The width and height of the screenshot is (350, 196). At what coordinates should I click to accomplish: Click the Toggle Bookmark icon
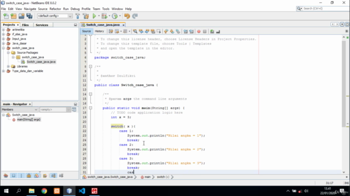coord(178,32)
